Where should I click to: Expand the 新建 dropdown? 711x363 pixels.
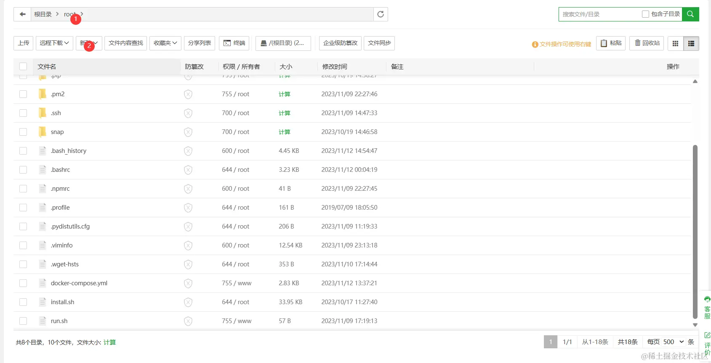pyautogui.click(x=89, y=43)
